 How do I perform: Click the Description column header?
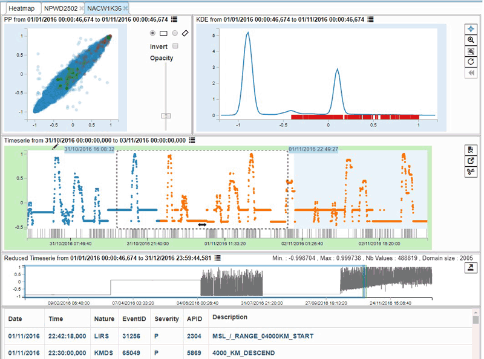tap(230, 317)
